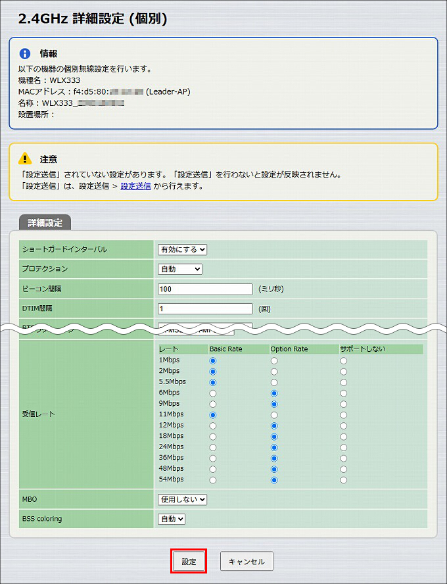Click the (ミリ秒) unit label
The image size is (447, 584).
click(271, 289)
